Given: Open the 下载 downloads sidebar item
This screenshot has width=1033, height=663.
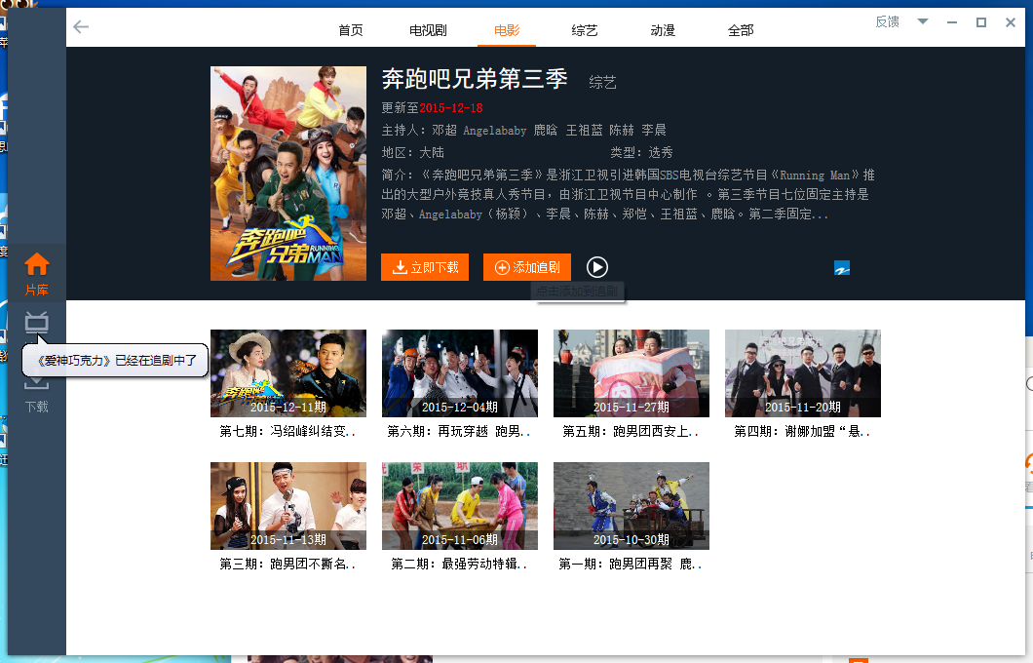Looking at the screenshot, I should tap(37, 398).
